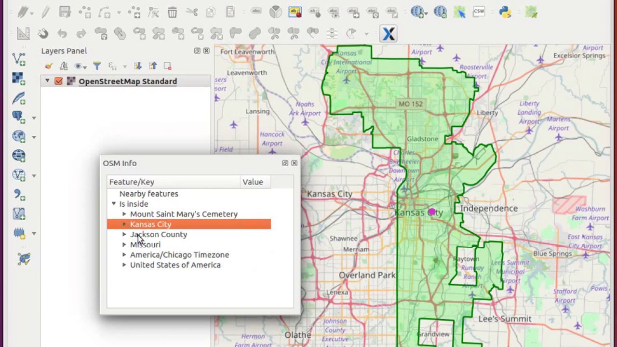The width and height of the screenshot is (617, 347).
Task: Click the Redo arrow icon
Action: point(81,33)
